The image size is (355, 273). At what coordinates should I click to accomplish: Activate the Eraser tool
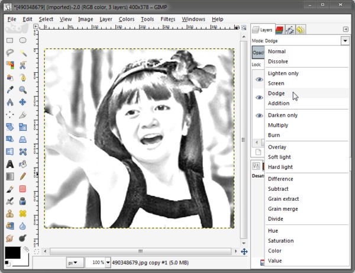[22, 188]
